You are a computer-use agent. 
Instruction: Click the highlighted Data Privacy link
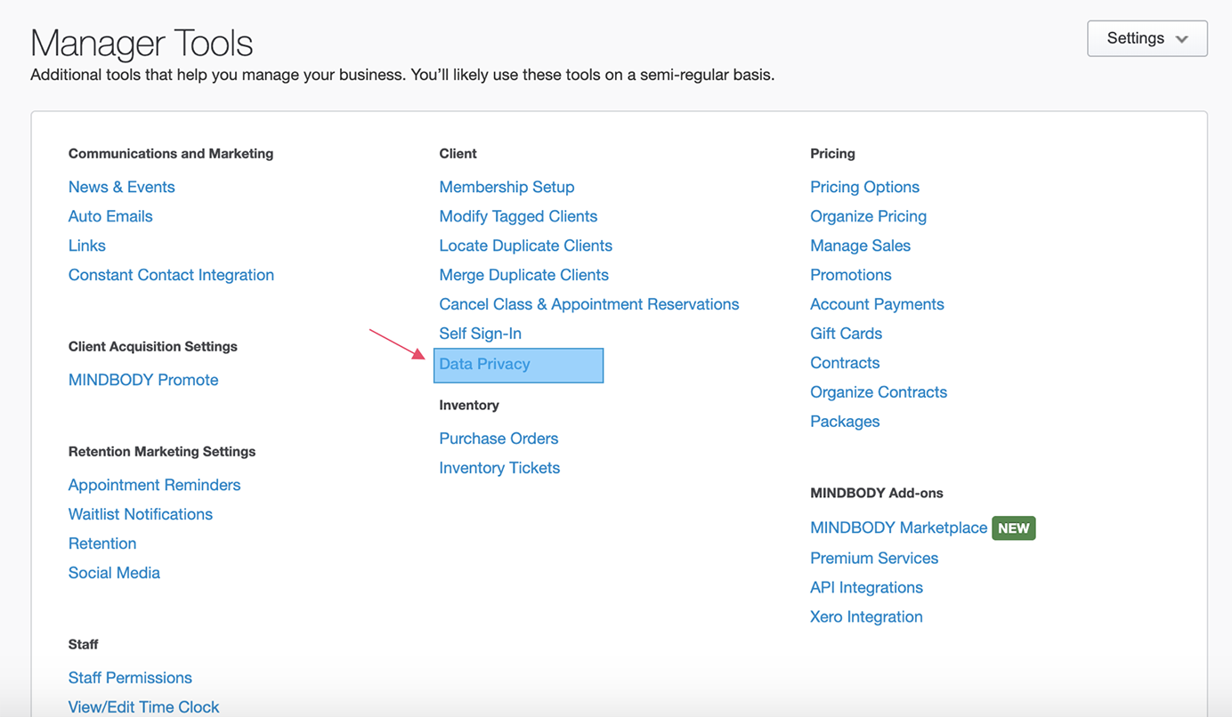(x=484, y=364)
